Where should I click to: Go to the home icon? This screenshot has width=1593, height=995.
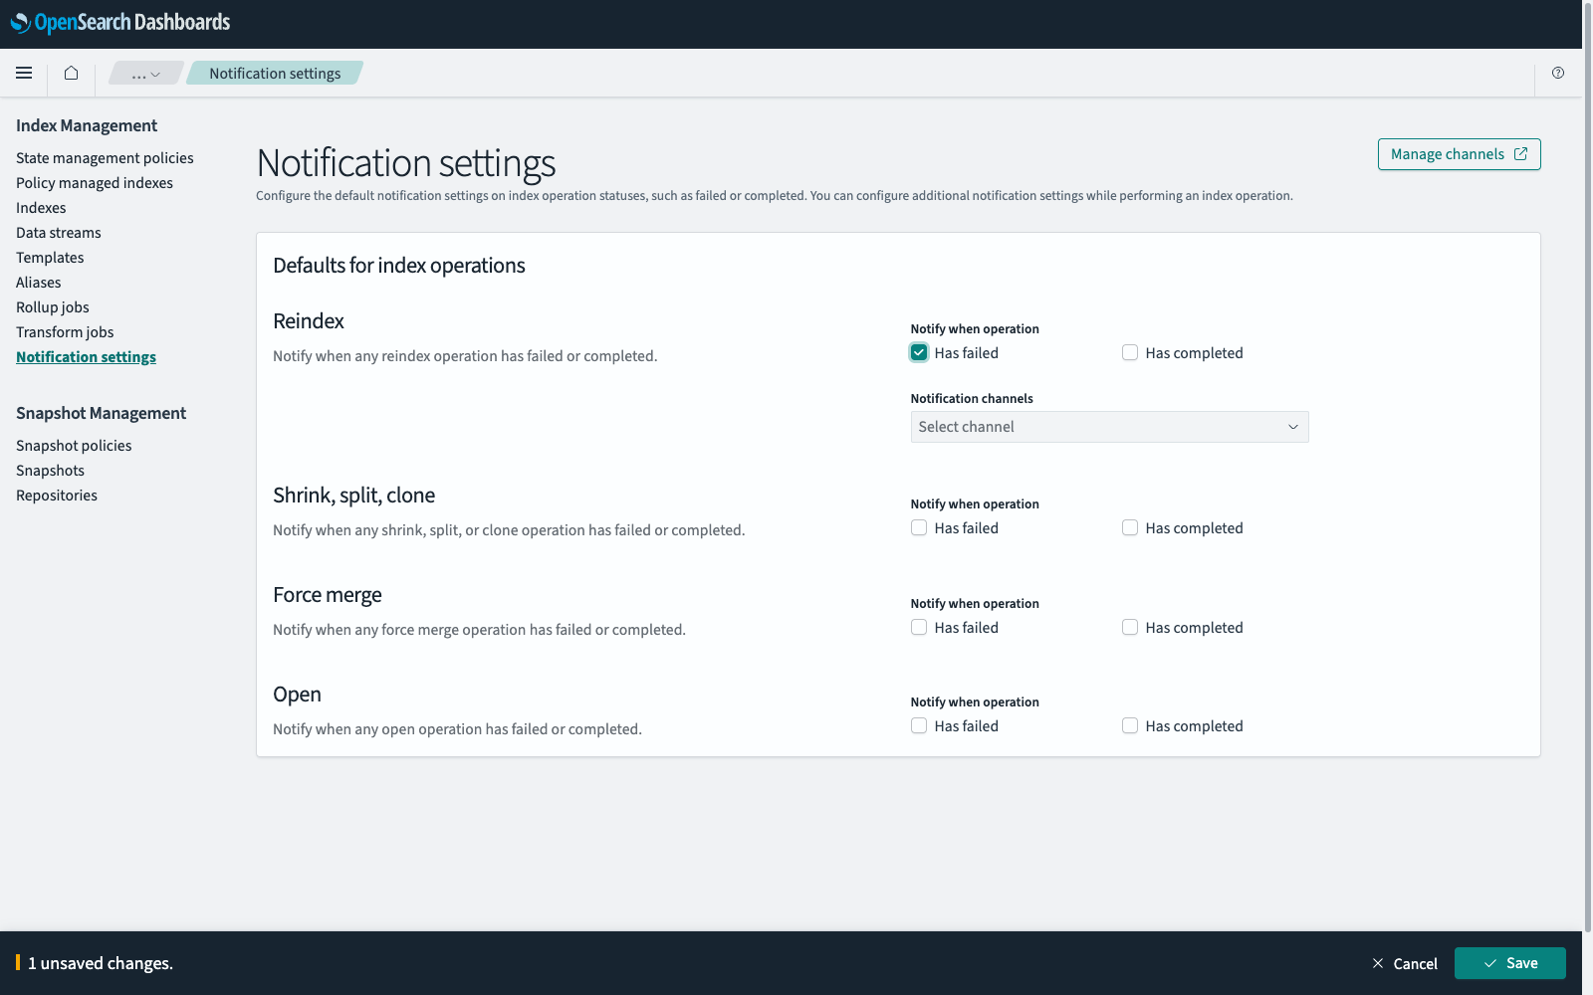tap(71, 73)
